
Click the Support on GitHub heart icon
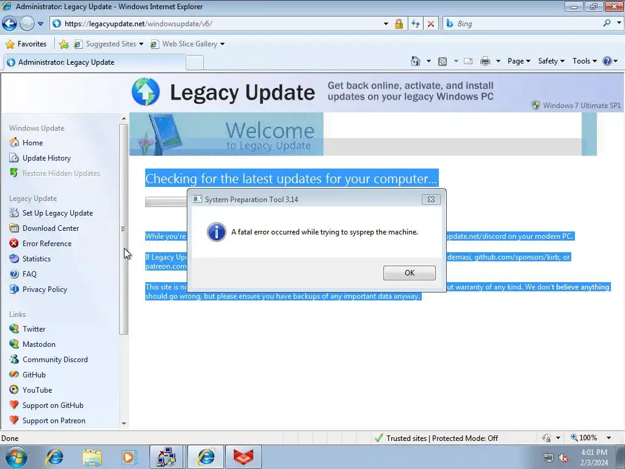14,405
